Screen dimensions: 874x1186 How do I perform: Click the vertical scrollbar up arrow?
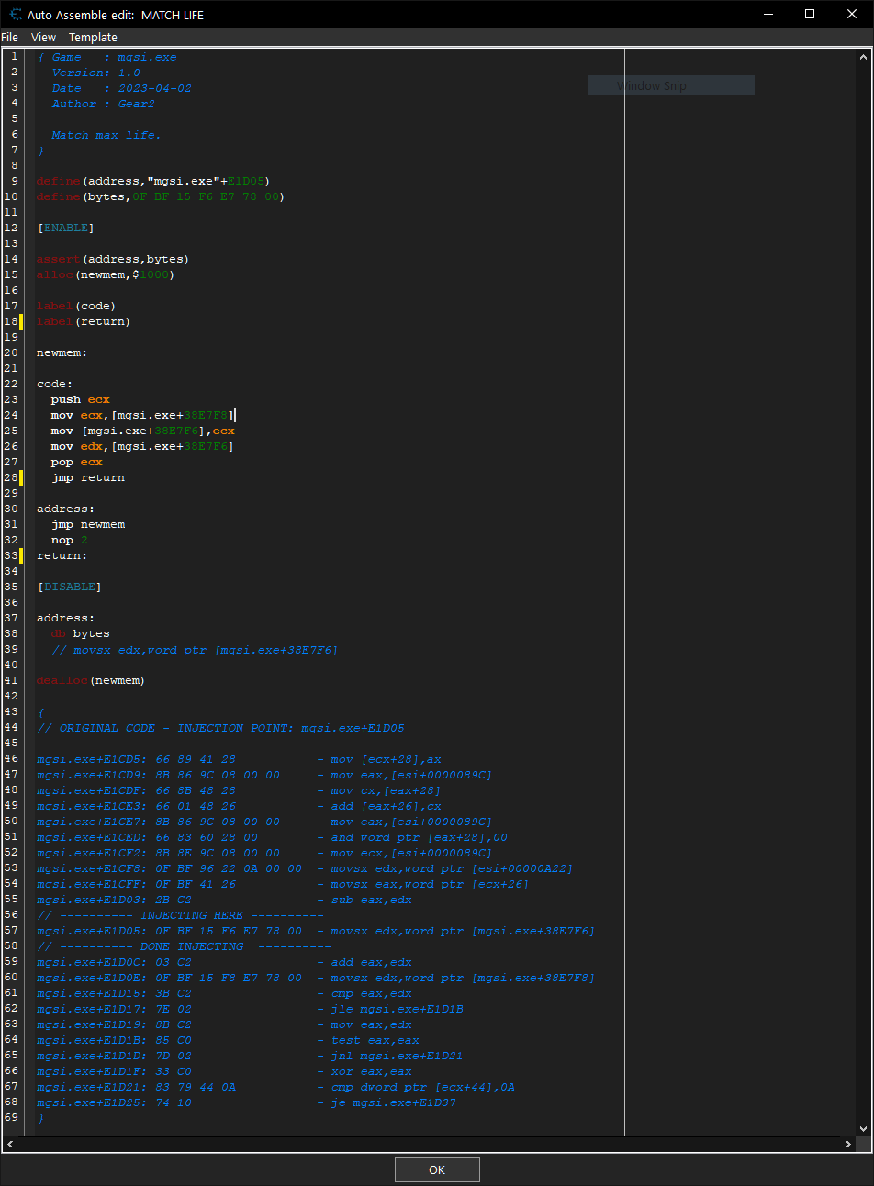[x=863, y=57]
